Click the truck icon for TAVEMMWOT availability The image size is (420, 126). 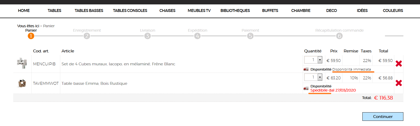click(x=306, y=88)
